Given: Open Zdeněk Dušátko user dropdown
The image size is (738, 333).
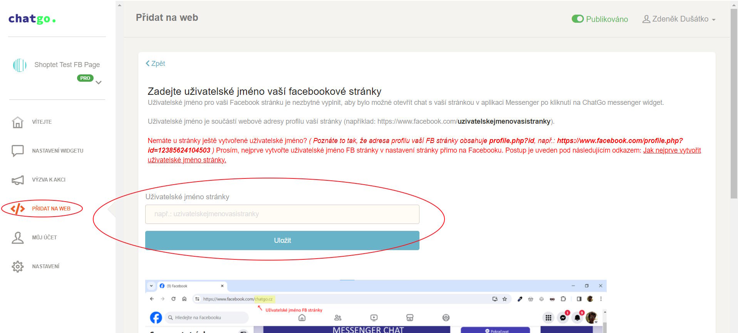Looking at the screenshot, I should pyautogui.click(x=679, y=19).
